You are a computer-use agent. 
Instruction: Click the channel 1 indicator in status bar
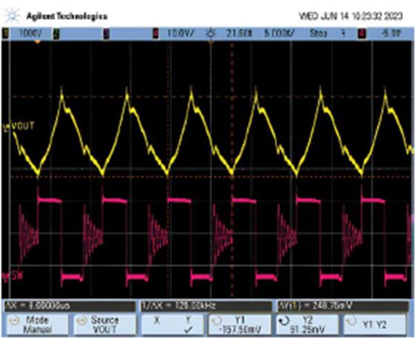(5, 34)
